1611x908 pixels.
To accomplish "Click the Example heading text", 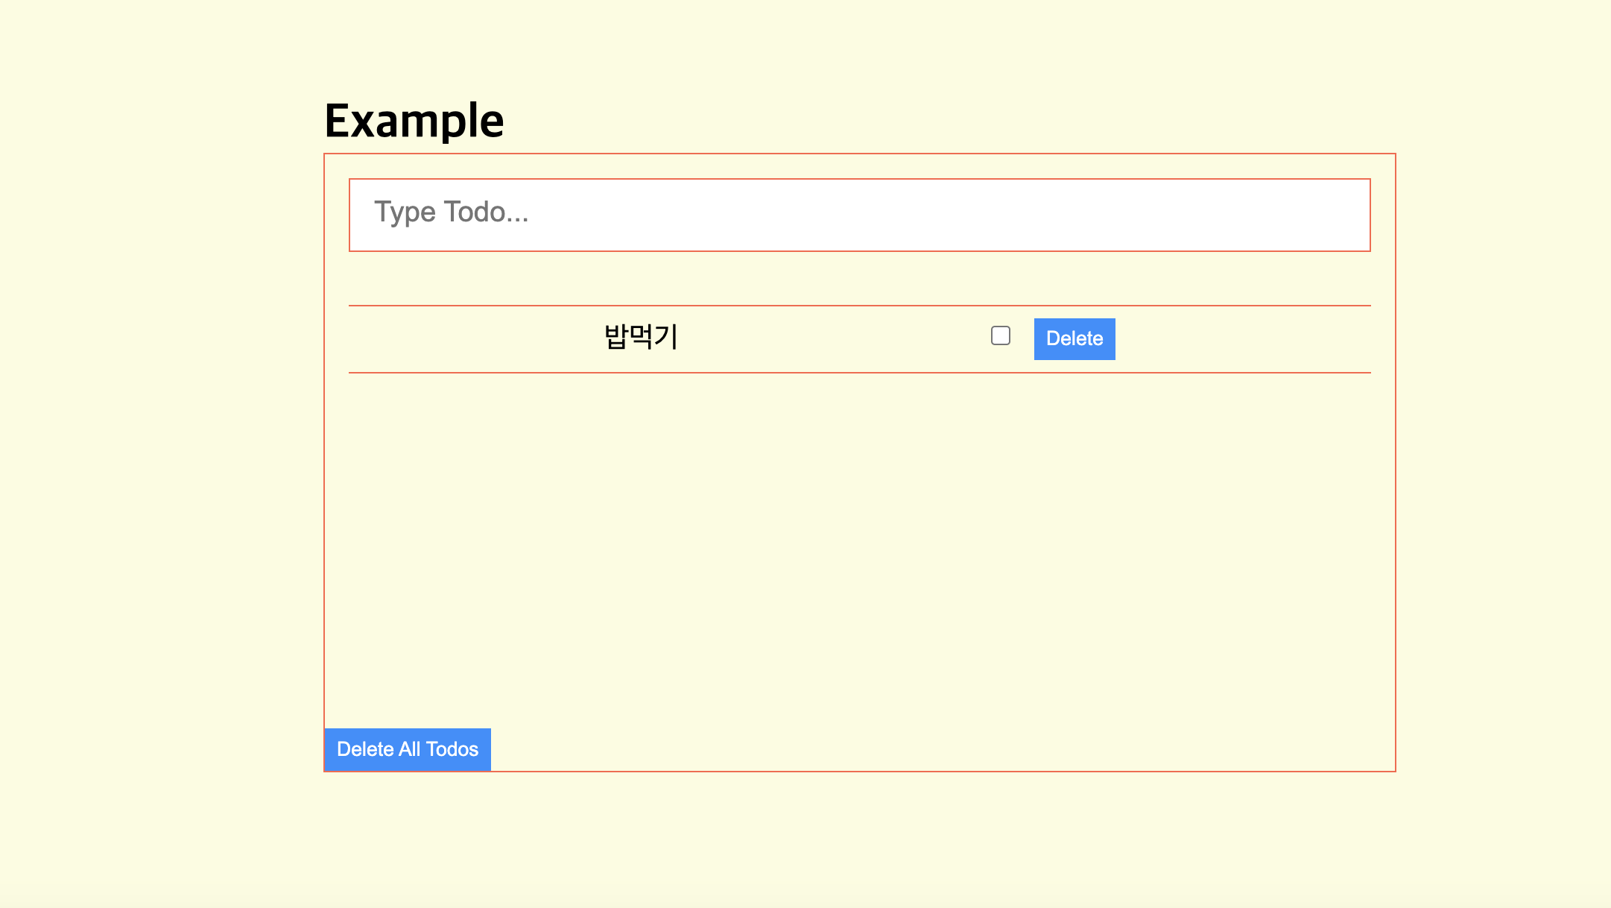I will click(x=414, y=121).
